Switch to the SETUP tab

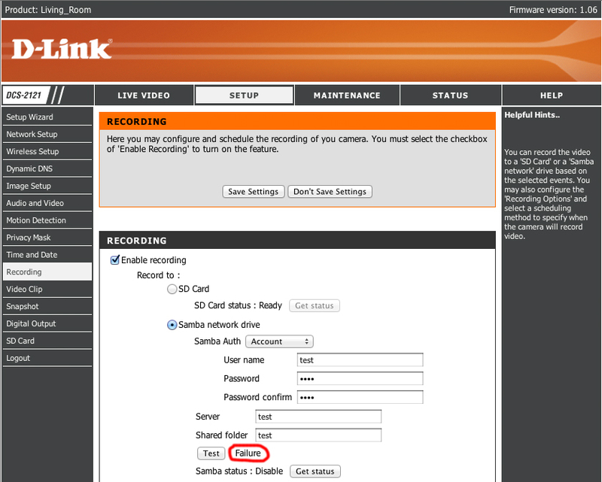pyautogui.click(x=244, y=95)
